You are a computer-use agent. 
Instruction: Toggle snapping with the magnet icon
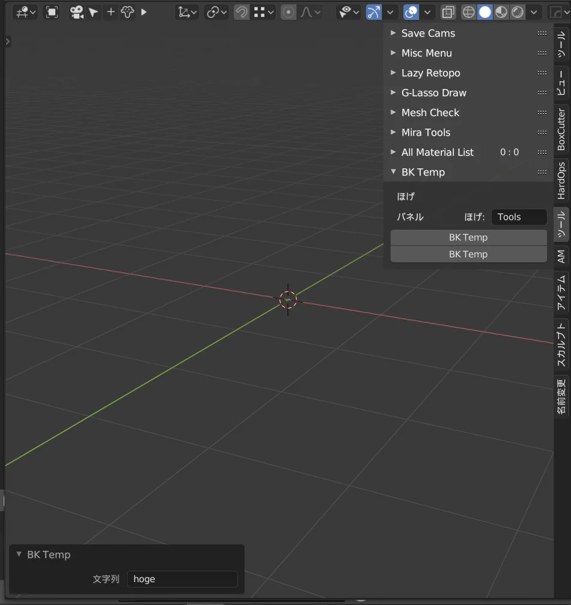[240, 12]
